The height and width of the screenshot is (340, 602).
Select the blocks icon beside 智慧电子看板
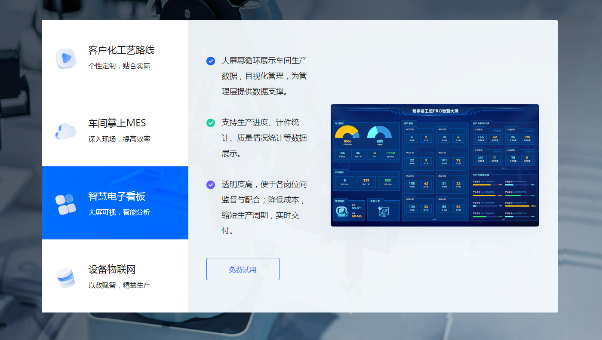(66, 204)
